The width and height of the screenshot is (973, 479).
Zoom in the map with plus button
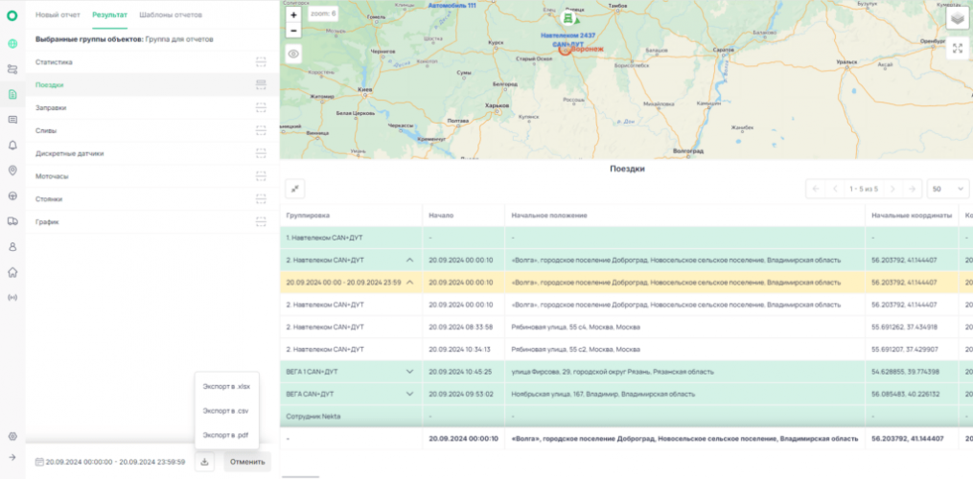pos(294,15)
